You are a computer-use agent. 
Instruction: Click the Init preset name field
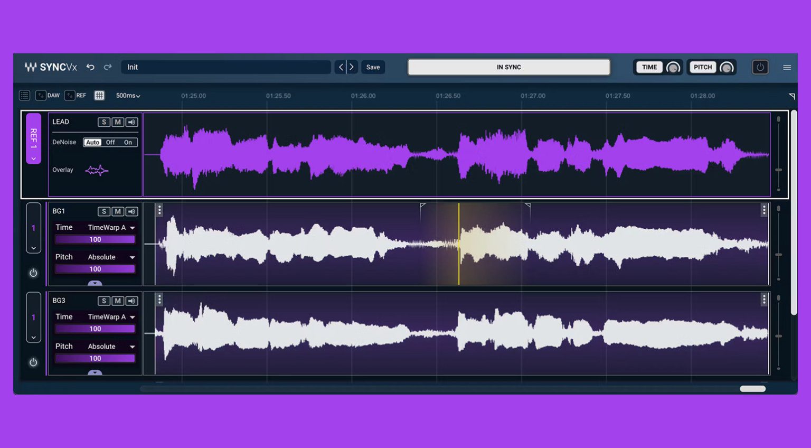coord(226,67)
